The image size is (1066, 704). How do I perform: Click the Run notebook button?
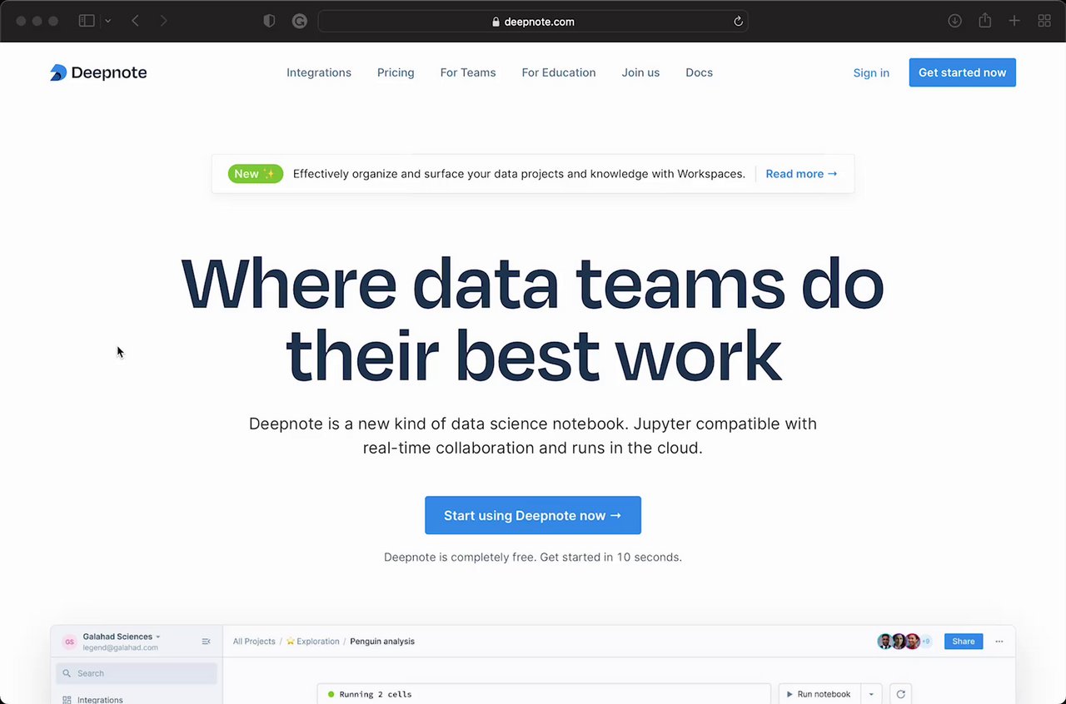[x=819, y=694]
